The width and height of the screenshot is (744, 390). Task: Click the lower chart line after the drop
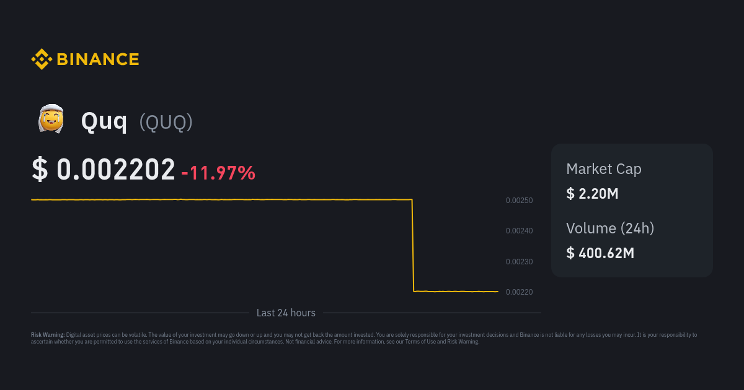tap(456, 291)
